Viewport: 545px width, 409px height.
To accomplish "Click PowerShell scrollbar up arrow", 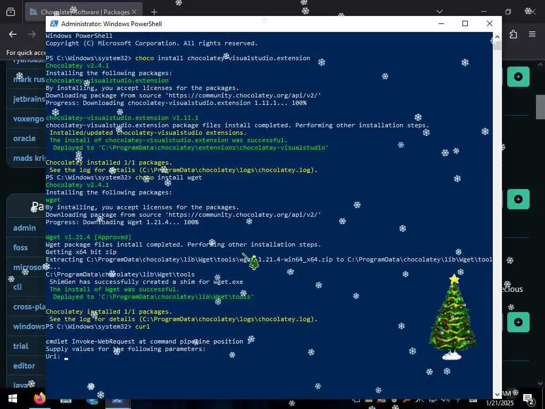I will (498, 37).
